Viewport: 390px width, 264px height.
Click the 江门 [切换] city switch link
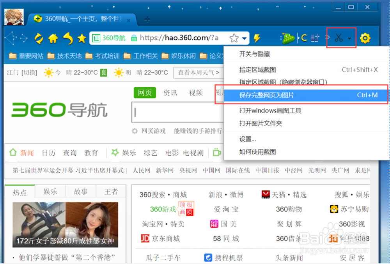click(x=22, y=72)
